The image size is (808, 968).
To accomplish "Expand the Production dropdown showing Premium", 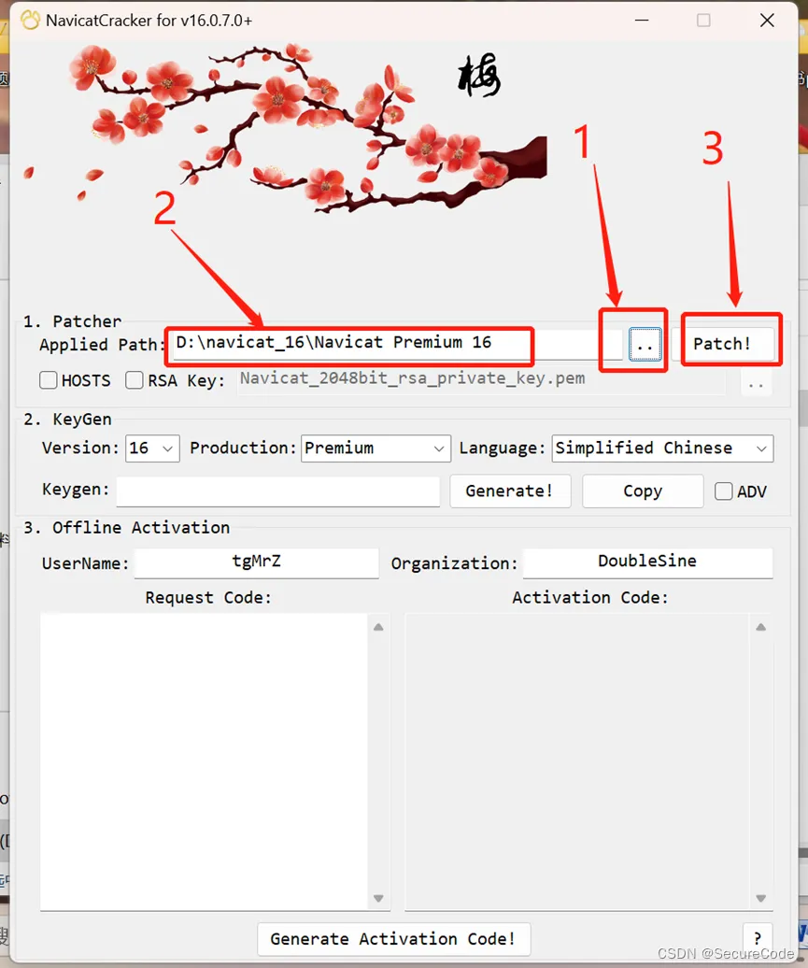I will 376,448.
